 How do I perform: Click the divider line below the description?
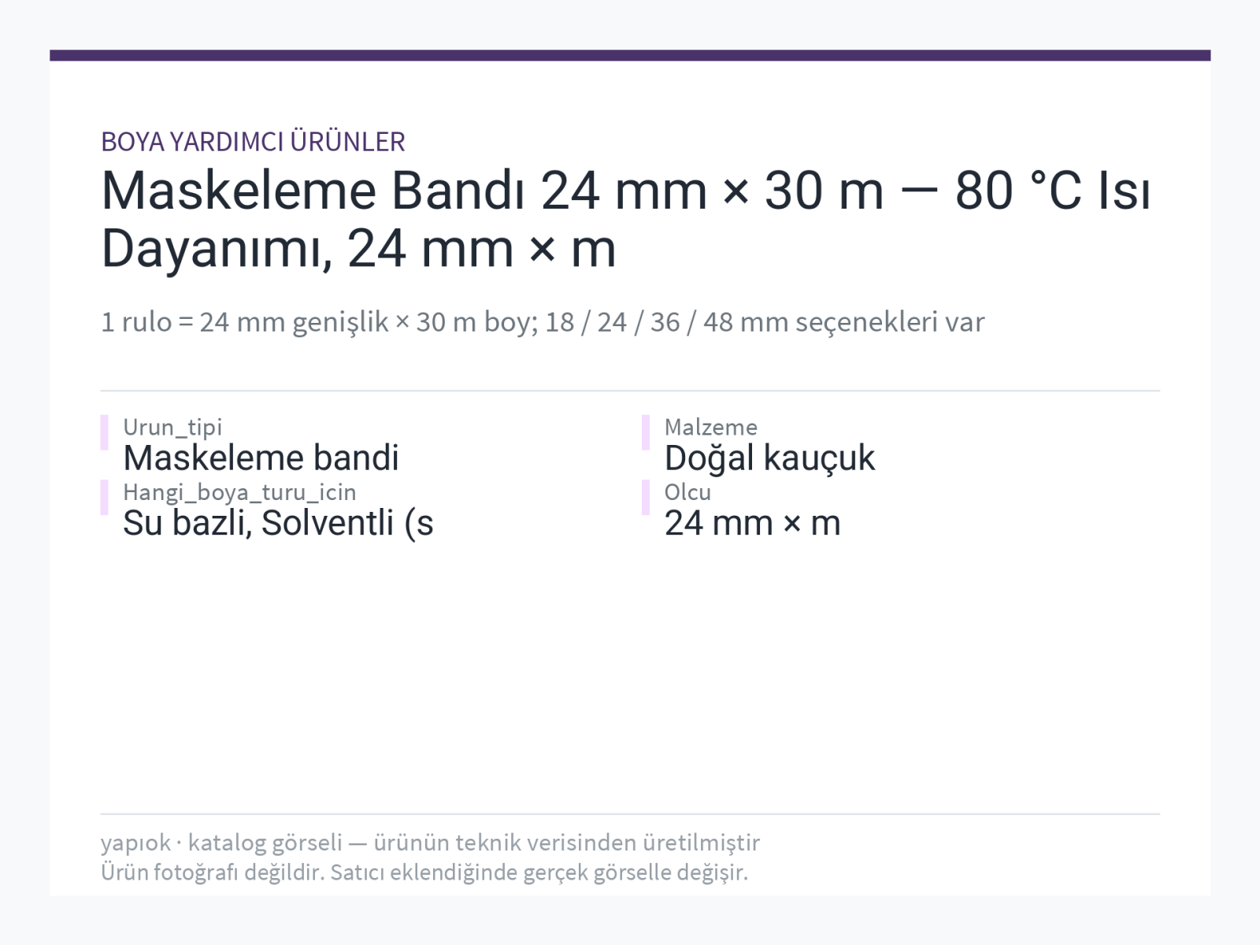630,391
